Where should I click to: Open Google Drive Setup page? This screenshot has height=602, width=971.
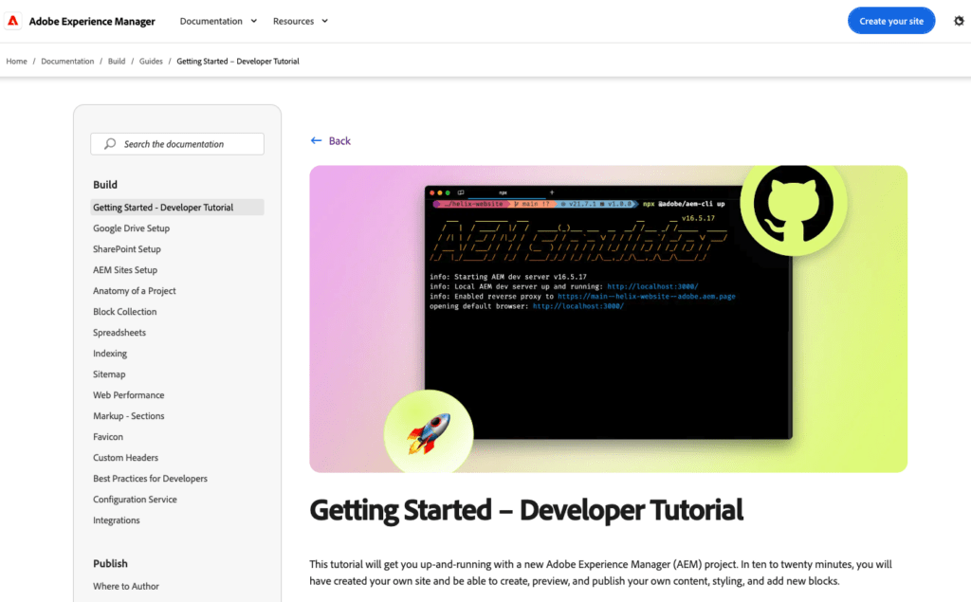pos(131,228)
